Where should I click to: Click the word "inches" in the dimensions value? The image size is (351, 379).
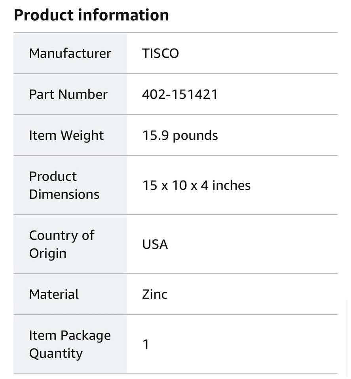(231, 185)
